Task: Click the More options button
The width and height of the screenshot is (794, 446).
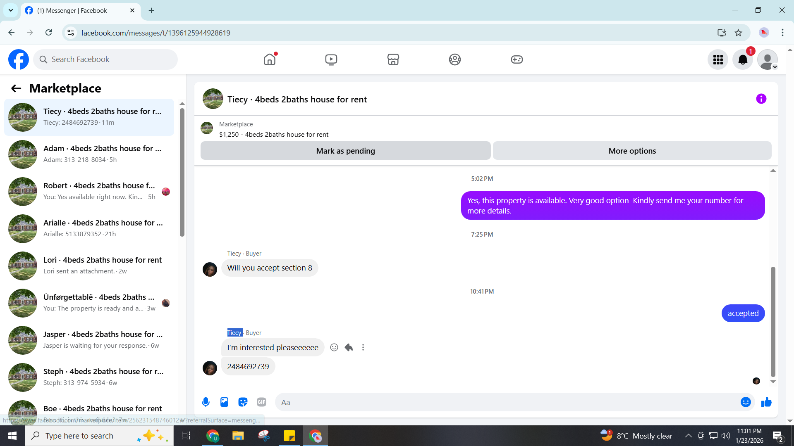Action: (x=632, y=151)
